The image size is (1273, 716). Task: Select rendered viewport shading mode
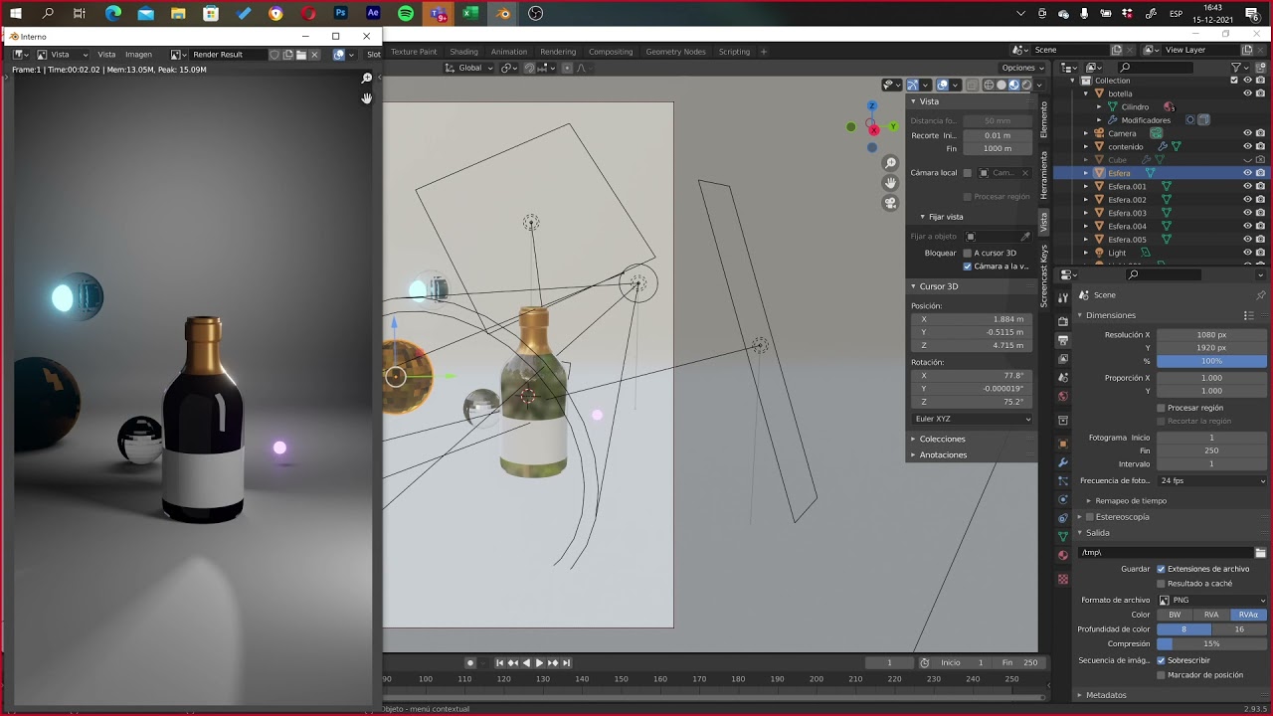pos(1027,86)
